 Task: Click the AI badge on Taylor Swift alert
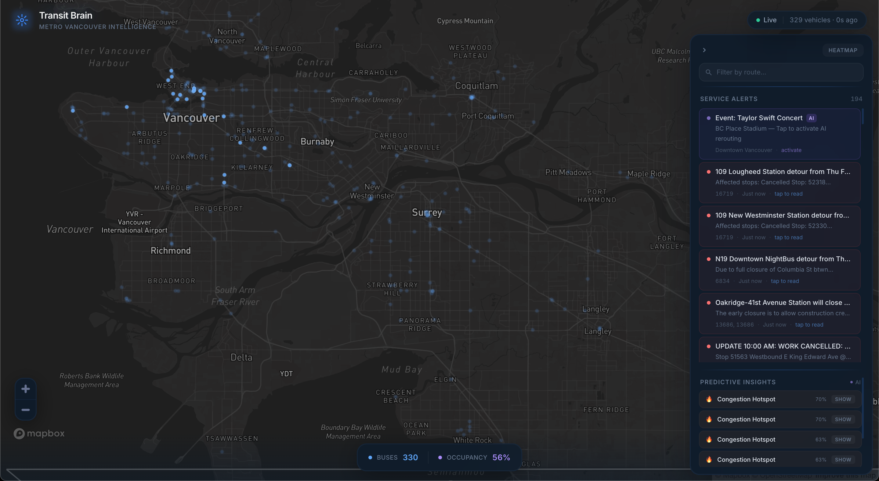click(811, 118)
